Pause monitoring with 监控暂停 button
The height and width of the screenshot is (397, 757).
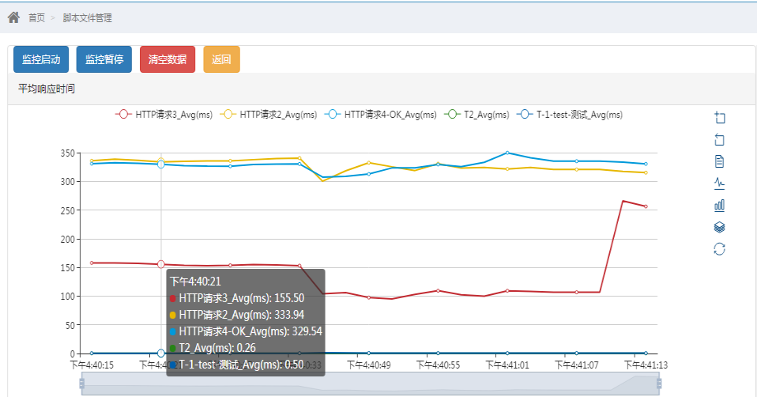(104, 59)
